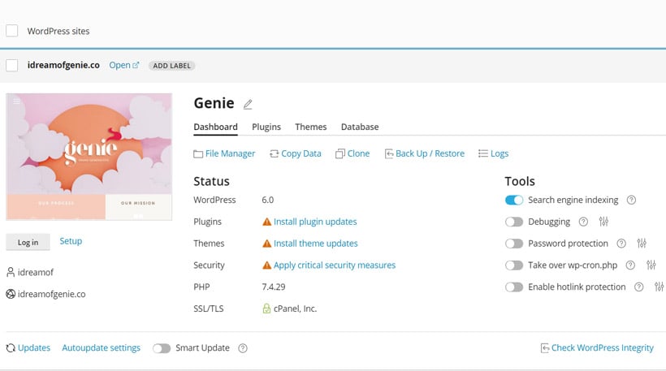Click the Updates refresh icon
Viewport: 666px width, 371px height.
(11, 348)
